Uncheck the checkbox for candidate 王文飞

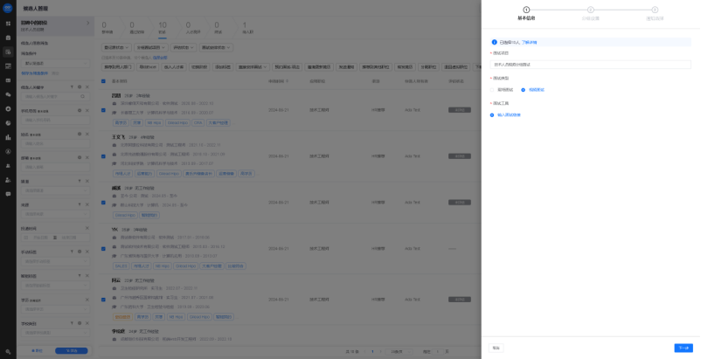[104, 156]
